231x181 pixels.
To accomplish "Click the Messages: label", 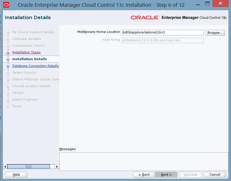I will (x=68, y=149).
